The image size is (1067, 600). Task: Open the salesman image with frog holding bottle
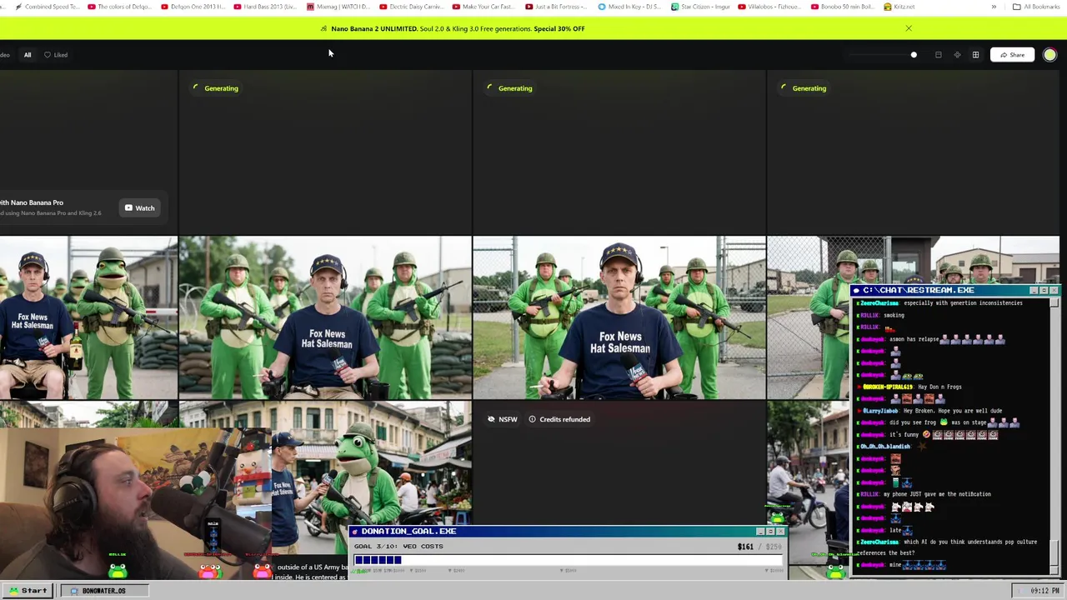coord(88,317)
